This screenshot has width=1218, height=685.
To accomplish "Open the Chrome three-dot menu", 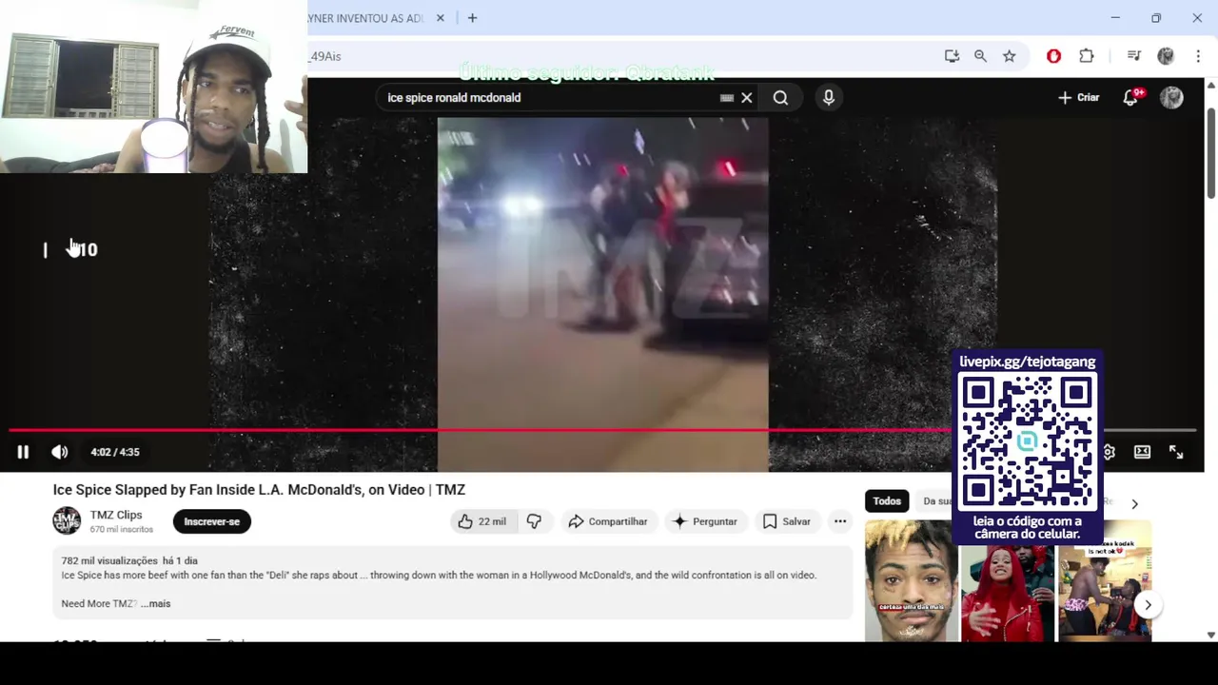I will point(1198,56).
